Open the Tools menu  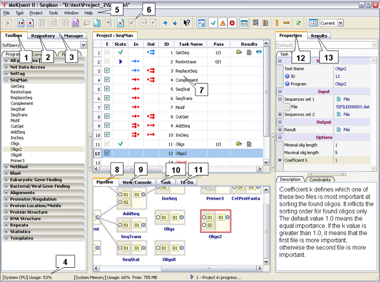[53, 13]
